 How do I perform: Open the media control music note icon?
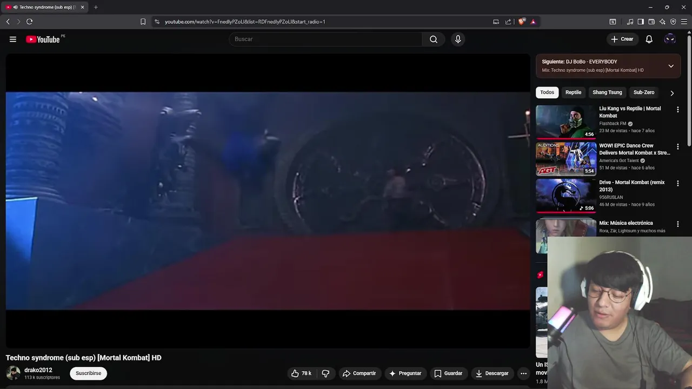pyautogui.click(x=630, y=22)
